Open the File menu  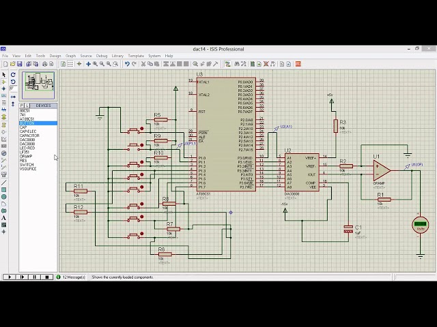(x=5, y=56)
